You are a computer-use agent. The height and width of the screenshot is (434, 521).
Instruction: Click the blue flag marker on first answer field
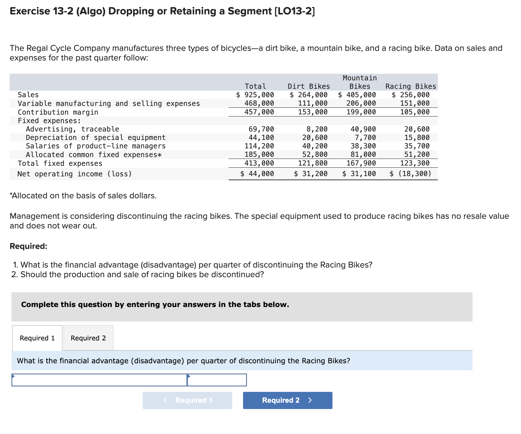[x=13, y=376]
